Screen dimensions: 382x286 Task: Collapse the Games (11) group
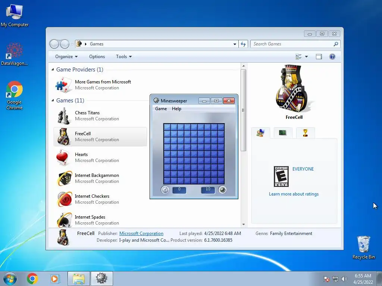(x=53, y=101)
